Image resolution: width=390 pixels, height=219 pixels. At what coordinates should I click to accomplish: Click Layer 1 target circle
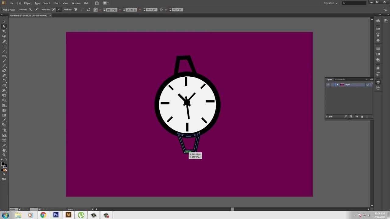click(367, 85)
